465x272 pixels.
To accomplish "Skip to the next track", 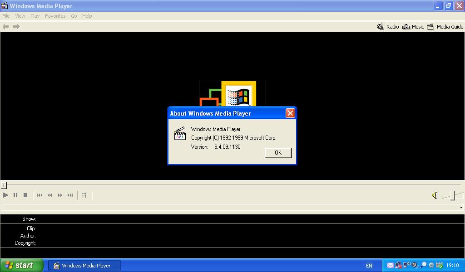I will pos(69,195).
